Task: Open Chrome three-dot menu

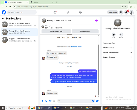Action: click(x=135, y=7)
